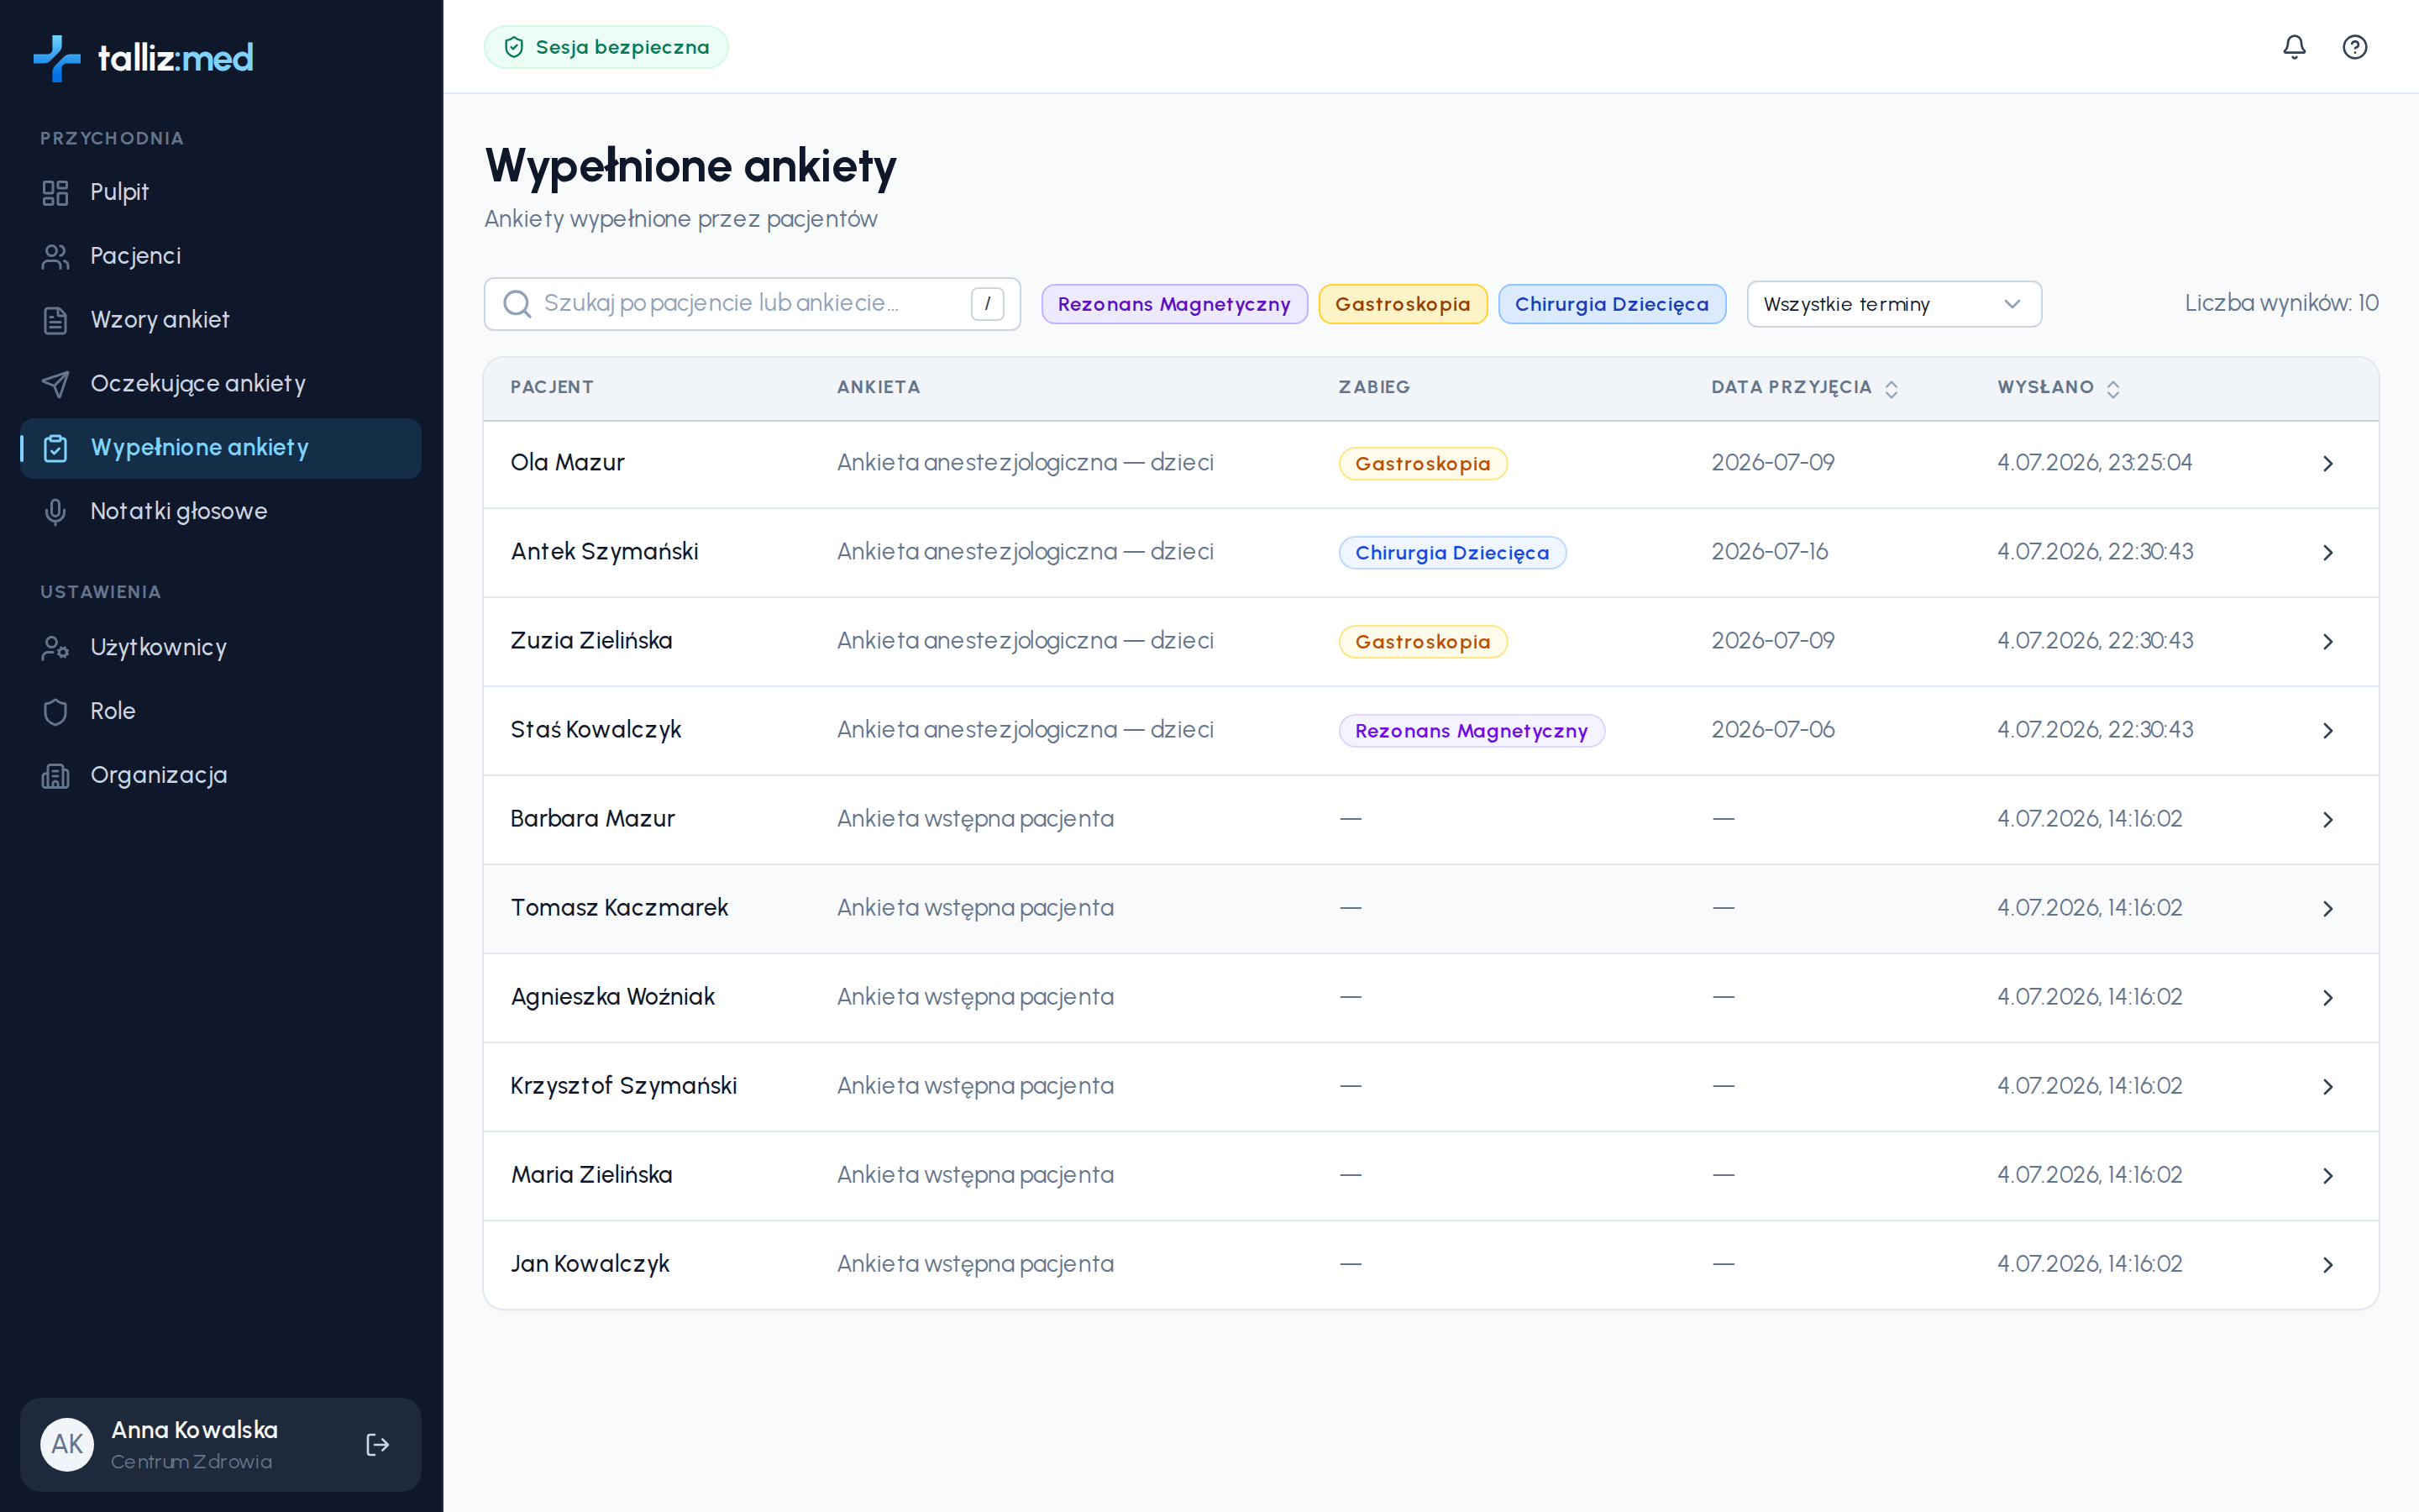Toggle the Rezonans Magnetyczny filter chip
The image size is (2419, 1512).
(1173, 304)
